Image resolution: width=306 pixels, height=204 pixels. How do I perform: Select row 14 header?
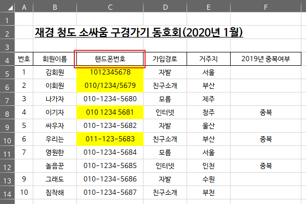[x=7, y=193]
